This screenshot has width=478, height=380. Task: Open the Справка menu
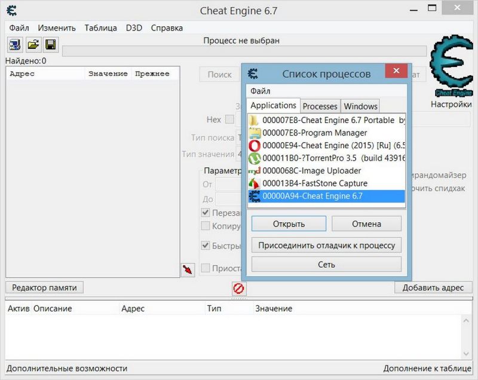coord(167,28)
